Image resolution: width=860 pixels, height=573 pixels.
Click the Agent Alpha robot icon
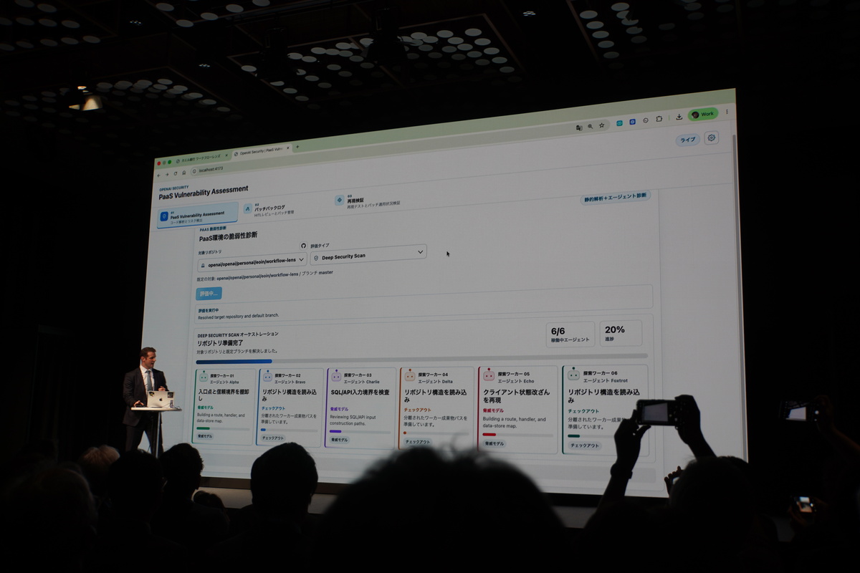pyautogui.click(x=204, y=376)
